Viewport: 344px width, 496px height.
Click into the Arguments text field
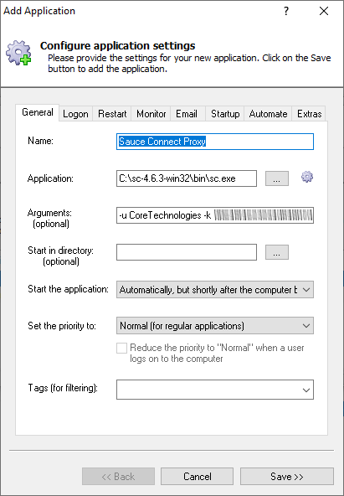[215, 215]
